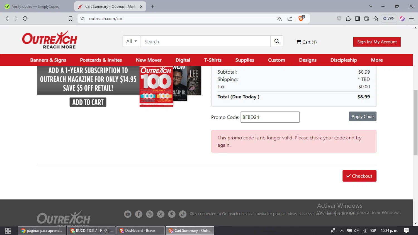Click the Apply Code button
The height and width of the screenshot is (235, 418).
pos(363,117)
